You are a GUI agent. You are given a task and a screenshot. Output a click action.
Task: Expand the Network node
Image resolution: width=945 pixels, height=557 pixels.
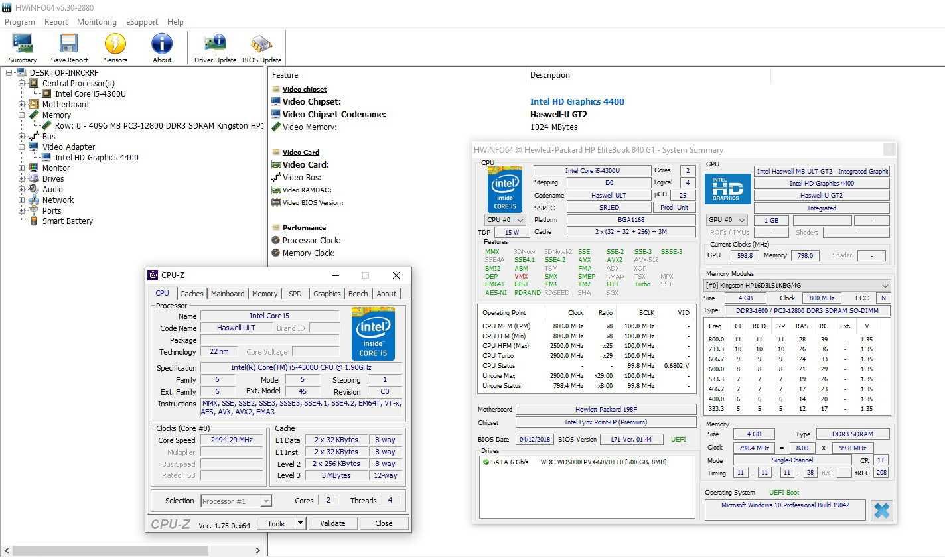click(22, 200)
